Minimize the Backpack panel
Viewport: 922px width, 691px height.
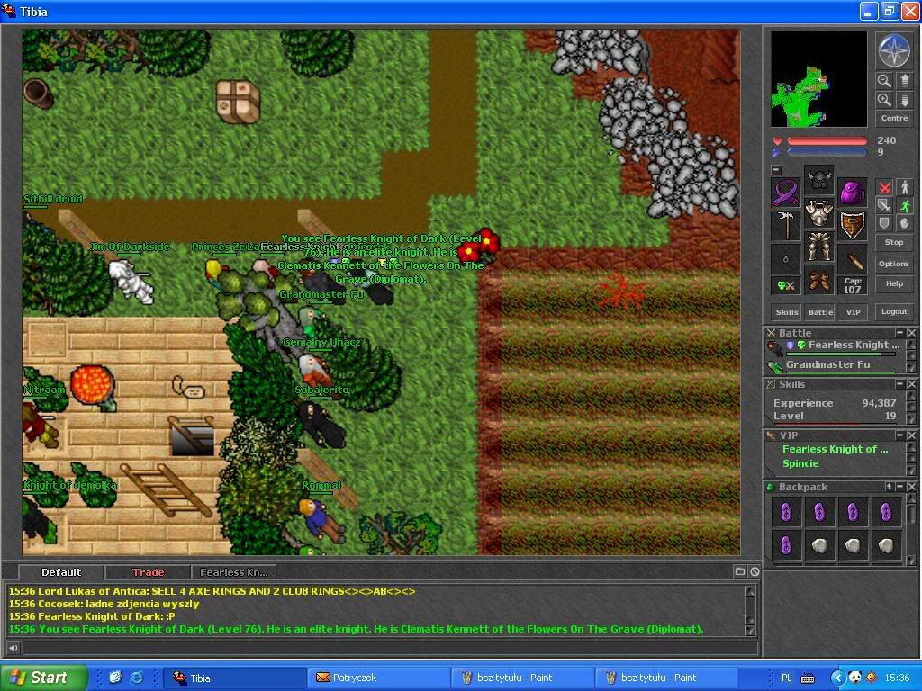pos(900,487)
